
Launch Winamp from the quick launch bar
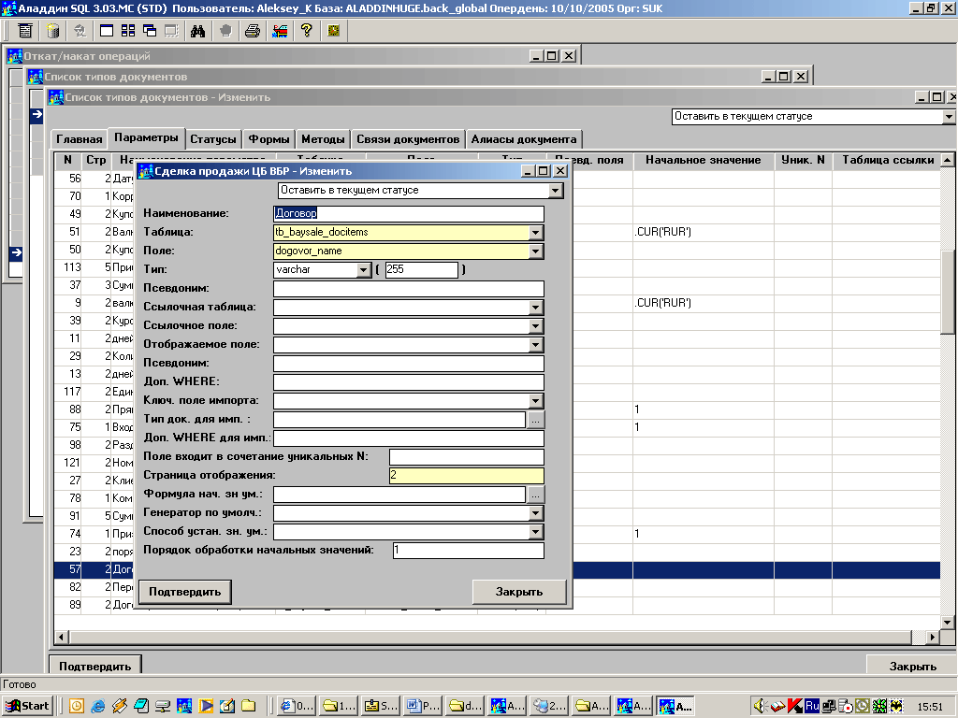120,706
